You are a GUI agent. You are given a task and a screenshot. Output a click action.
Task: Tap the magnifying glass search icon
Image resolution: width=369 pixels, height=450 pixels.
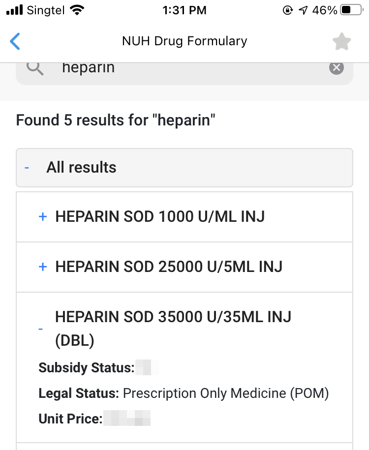(35, 68)
